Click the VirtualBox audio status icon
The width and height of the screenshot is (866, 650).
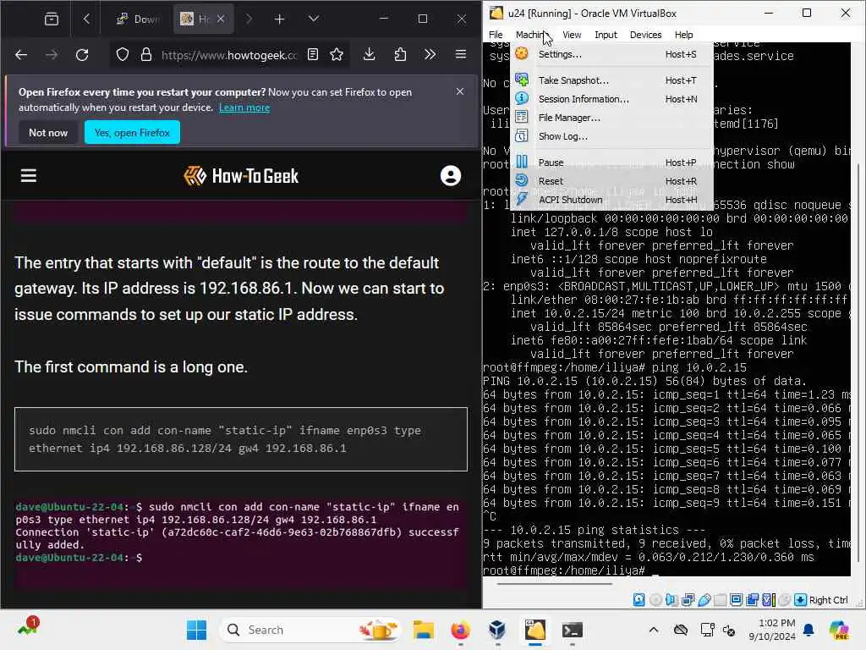click(671, 600)
